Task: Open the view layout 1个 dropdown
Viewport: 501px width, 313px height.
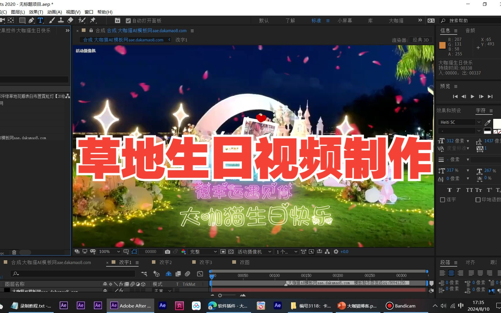Action: coord(286,252)
